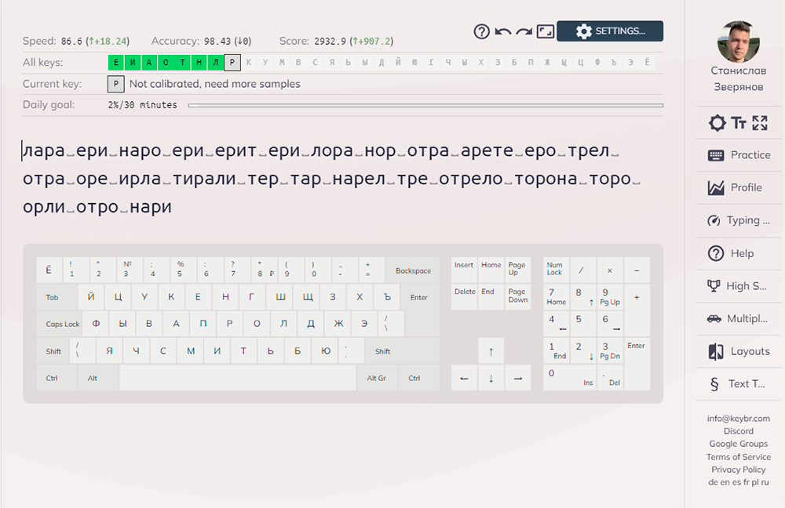Click the Profile chart icon
Viewport: 785px width, 508px height.
(x=716, y=188)
